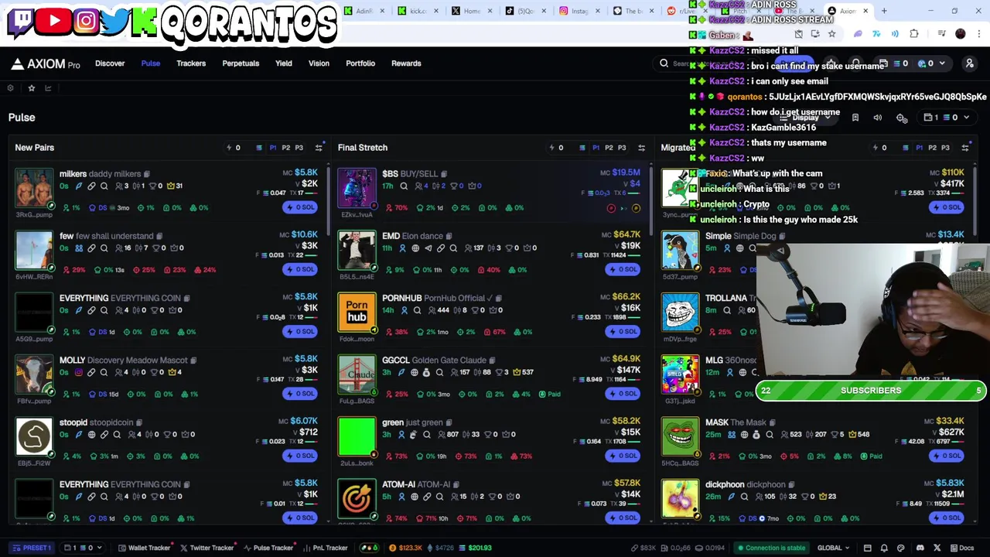Open the Docs link in the footer
The width and height of the screenshot is (990, 557).
tap(962, 548)
